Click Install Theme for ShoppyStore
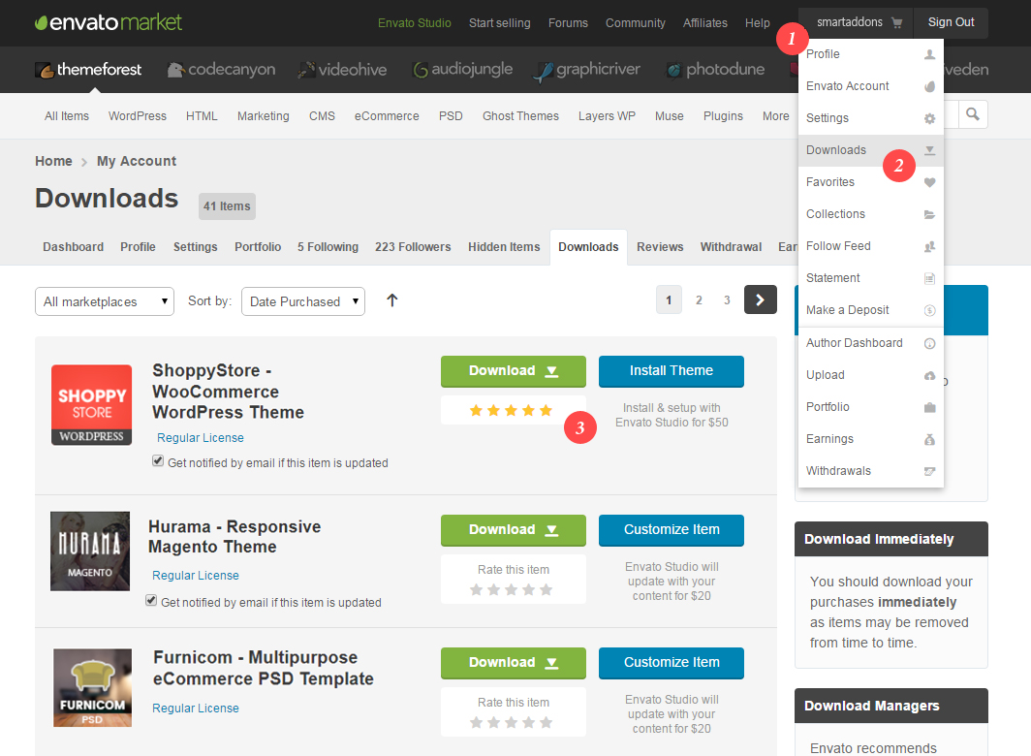 [x=672, y=371]
